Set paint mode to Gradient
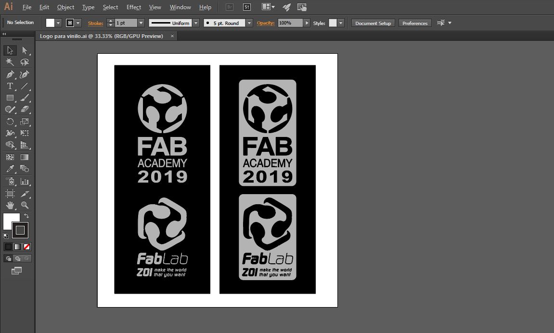Viewport: 554px width, 333px height. click(x=17, y=247)
